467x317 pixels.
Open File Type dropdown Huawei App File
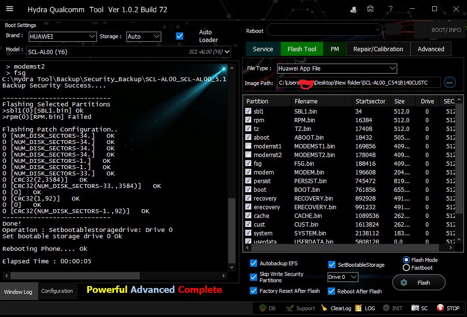click(x=337, y=69)
